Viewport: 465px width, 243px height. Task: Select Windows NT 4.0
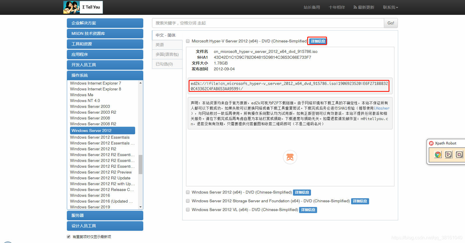click(x=85, y=101)
